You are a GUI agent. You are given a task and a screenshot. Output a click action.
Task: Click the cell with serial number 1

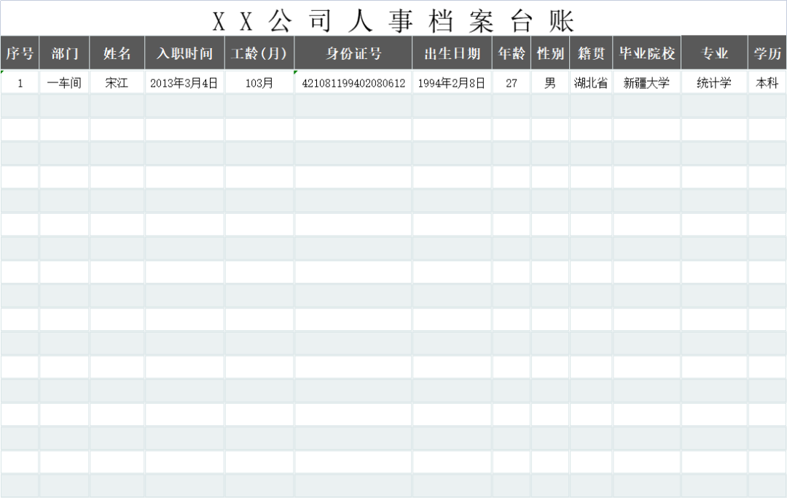(20, 82)
